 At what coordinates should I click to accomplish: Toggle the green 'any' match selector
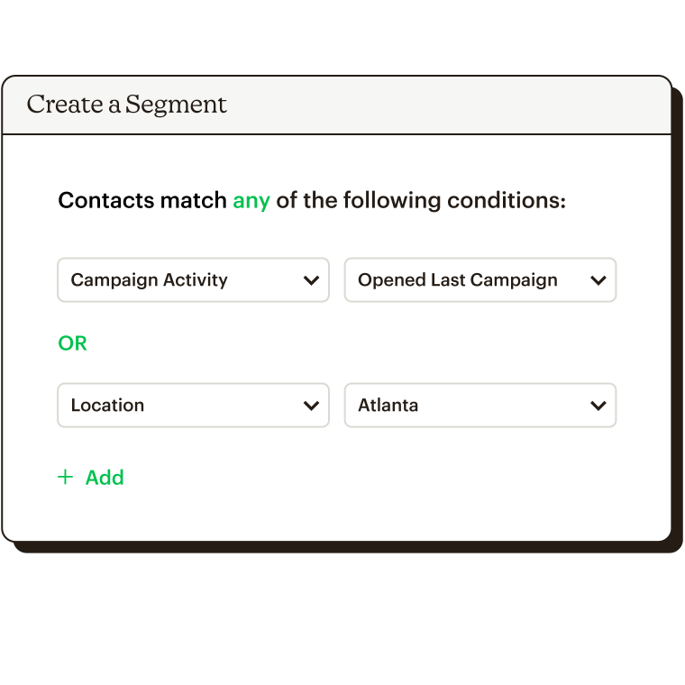(x=251, y=201)
